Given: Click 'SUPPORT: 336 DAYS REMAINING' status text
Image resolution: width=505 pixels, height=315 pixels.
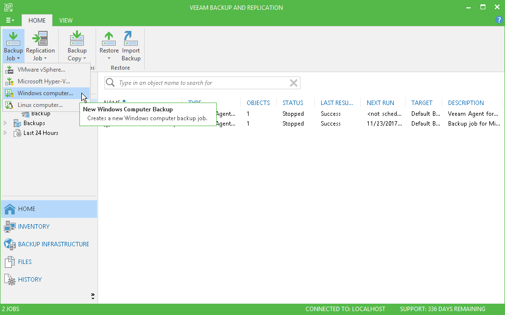Looking at the screenshot, I should tap(443, 309).
